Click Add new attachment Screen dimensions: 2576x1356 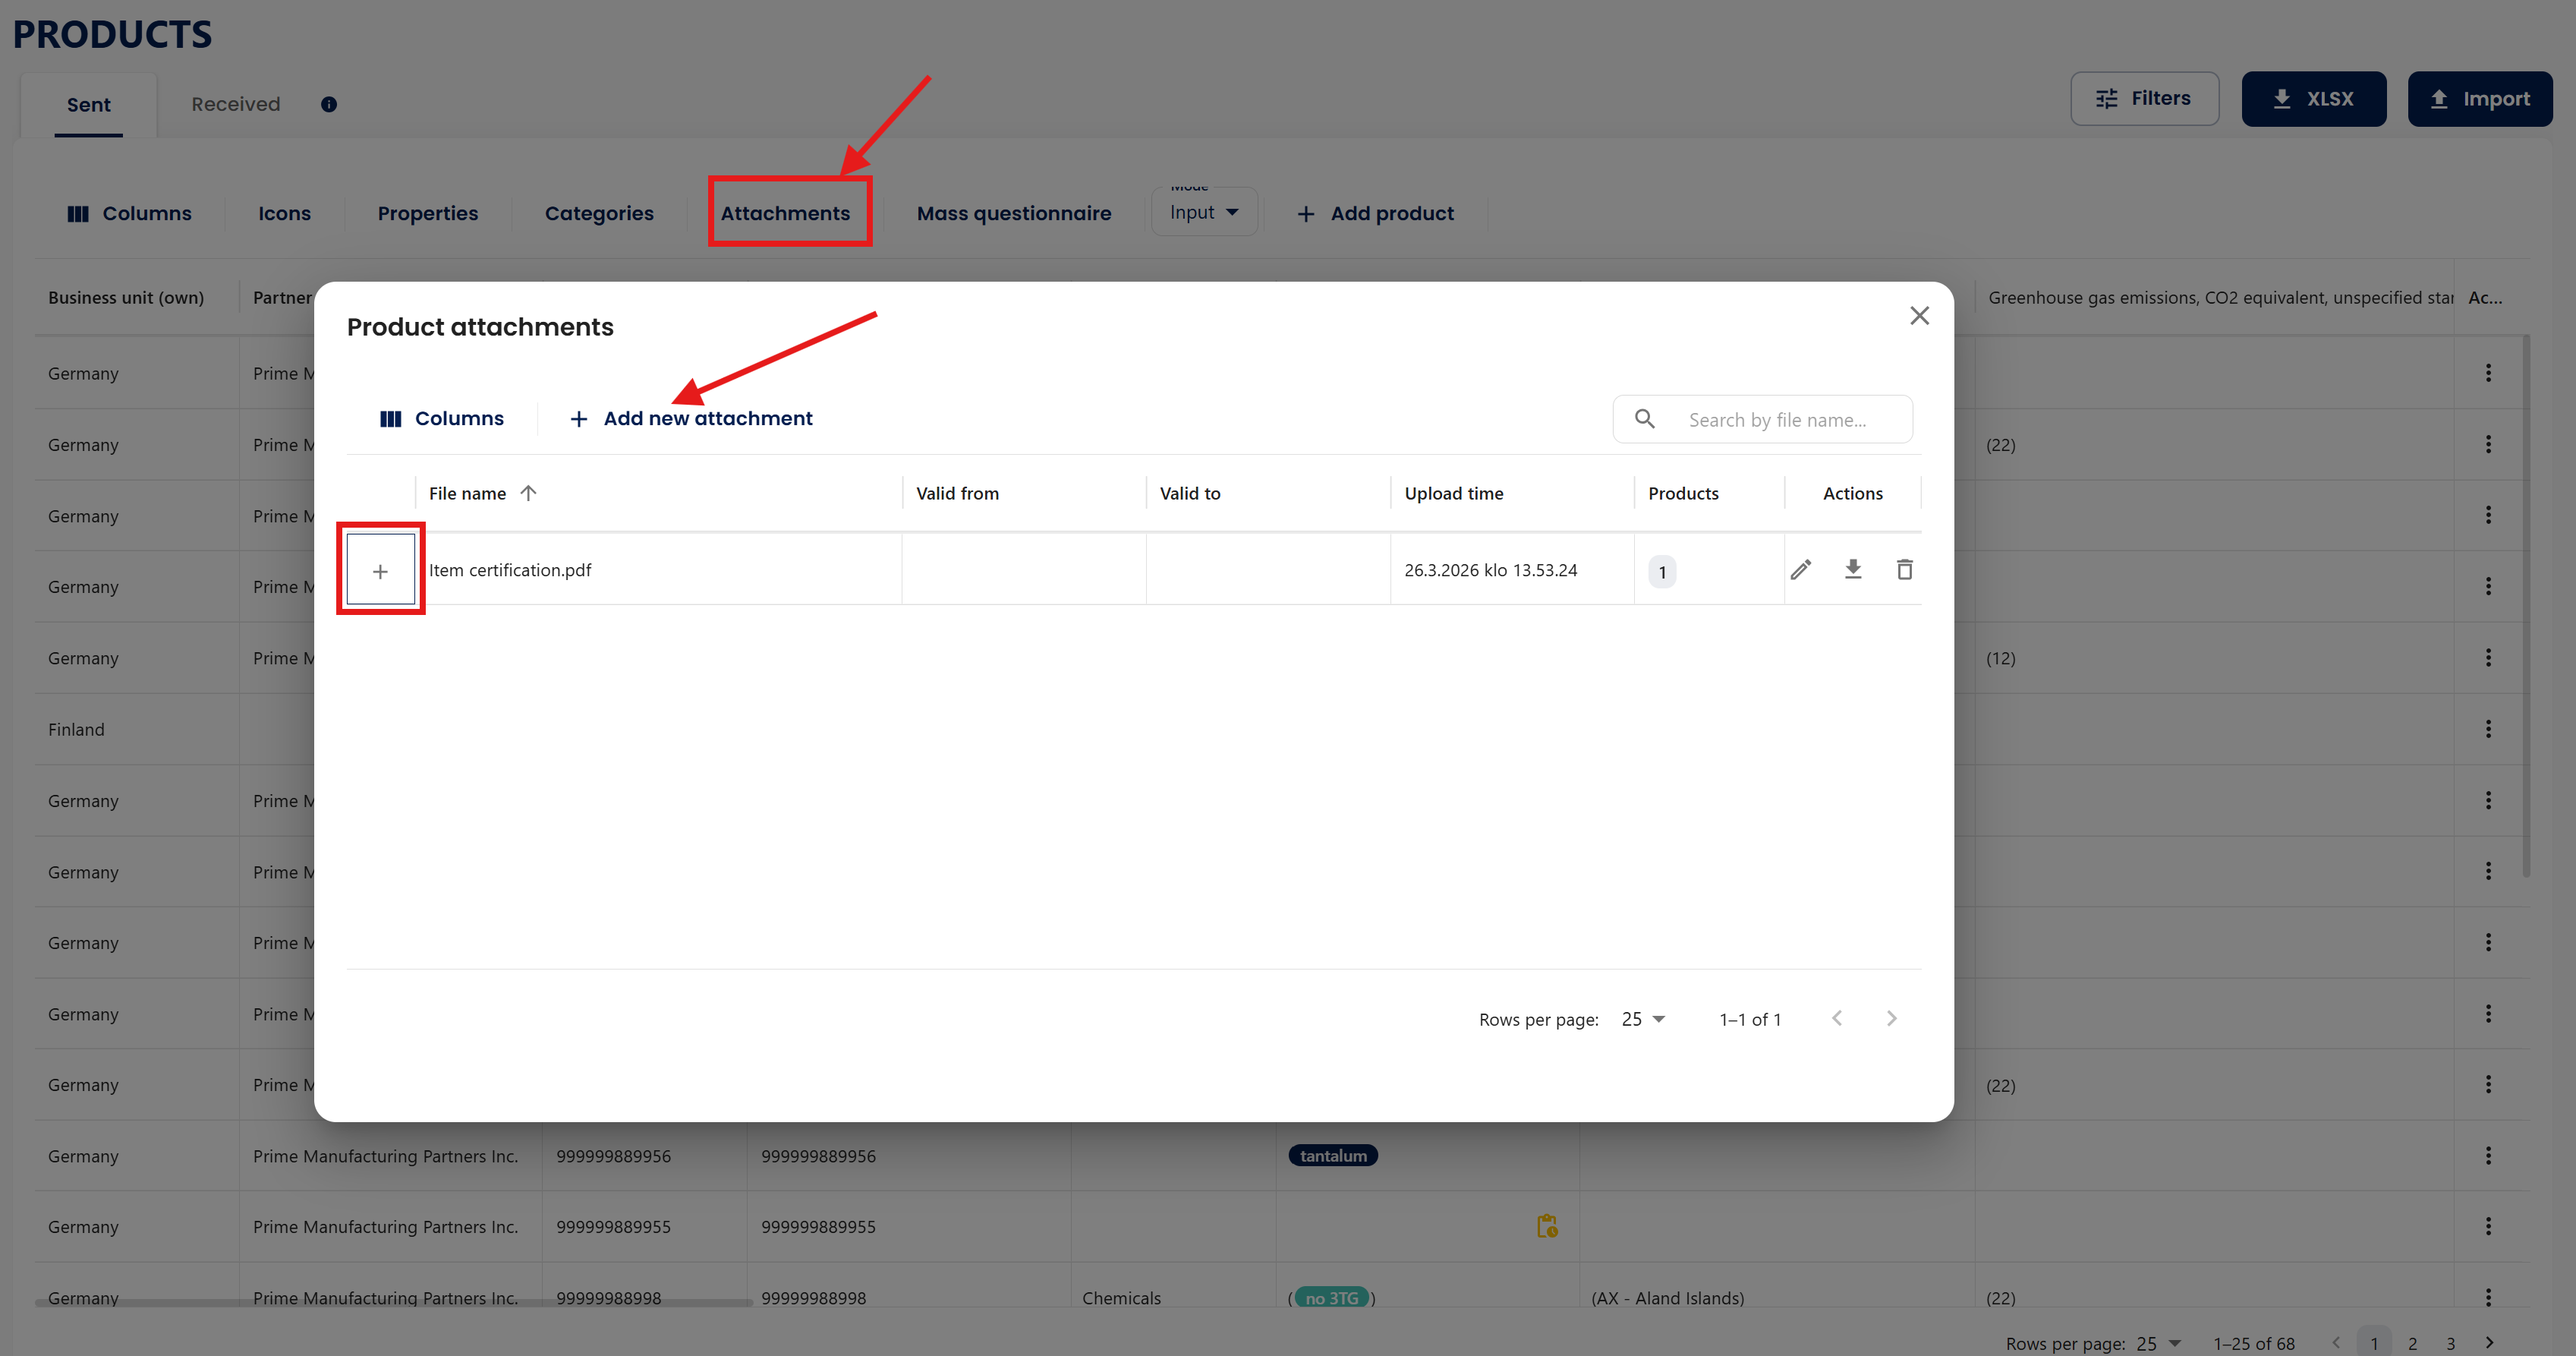[x=691, y=419]
